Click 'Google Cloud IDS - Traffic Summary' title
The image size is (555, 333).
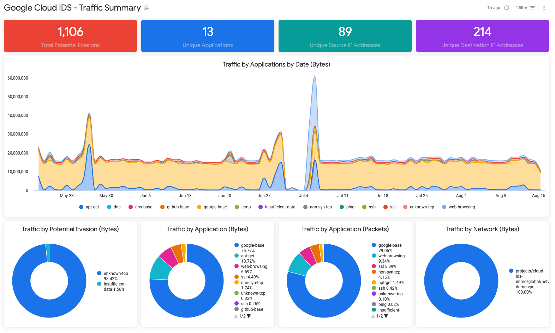point(72,8)
